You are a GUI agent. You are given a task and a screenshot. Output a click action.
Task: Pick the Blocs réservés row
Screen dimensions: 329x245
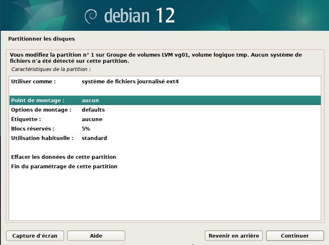tap(165, 129)
